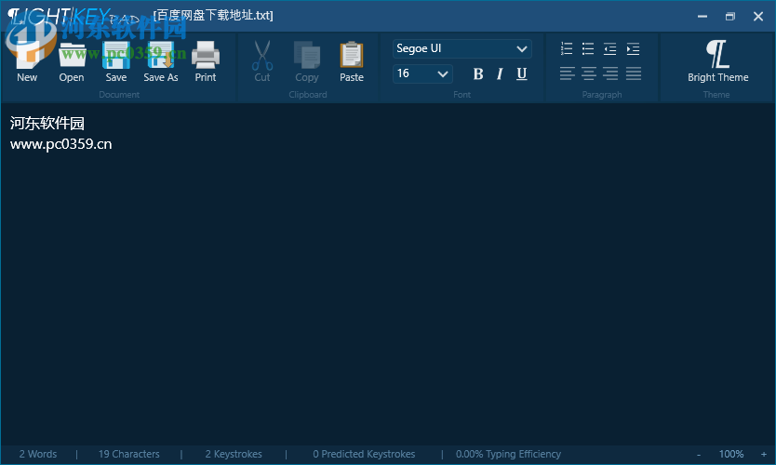Screen dimensions: 776x465
Task: Create a new document with New icon
Action: [27, 61]
